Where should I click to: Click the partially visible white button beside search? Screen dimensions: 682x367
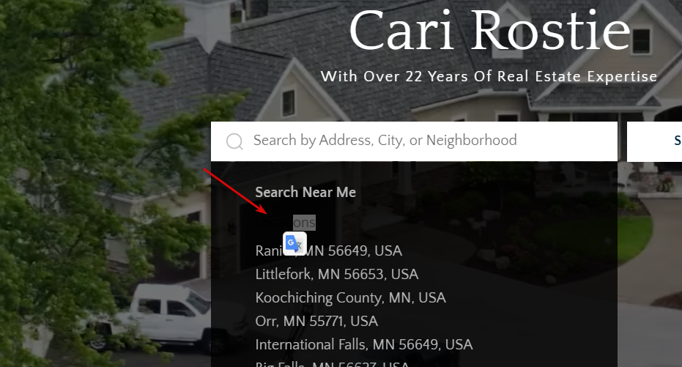pyautogui.click(x=654, y=141)
